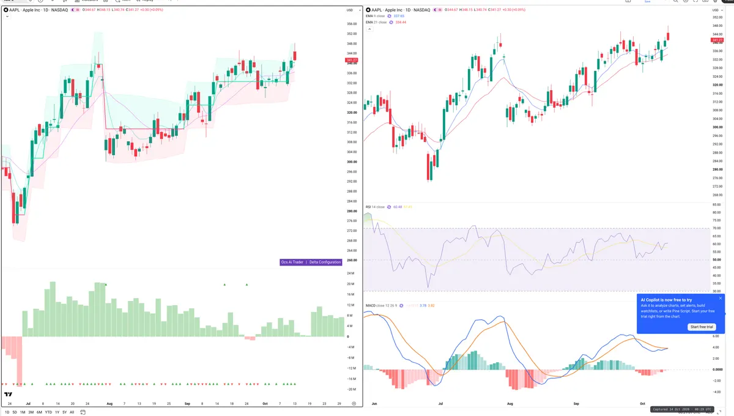Open the left chart time axis settings gear
Viewport: 734px width, 416px height.
point(354,404)
